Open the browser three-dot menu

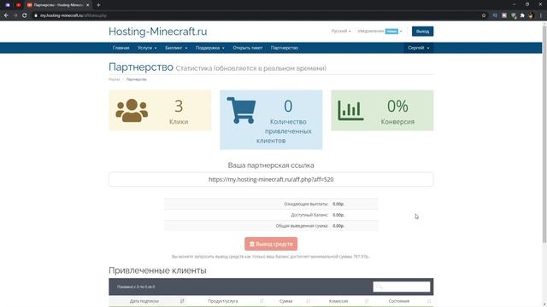pos(541,15)
